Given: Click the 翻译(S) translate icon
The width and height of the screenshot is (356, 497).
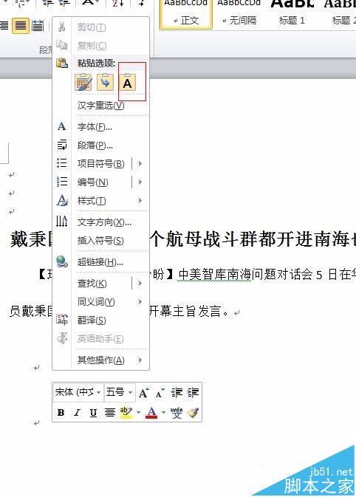Looking at the screenshot, I should [62, 320].
